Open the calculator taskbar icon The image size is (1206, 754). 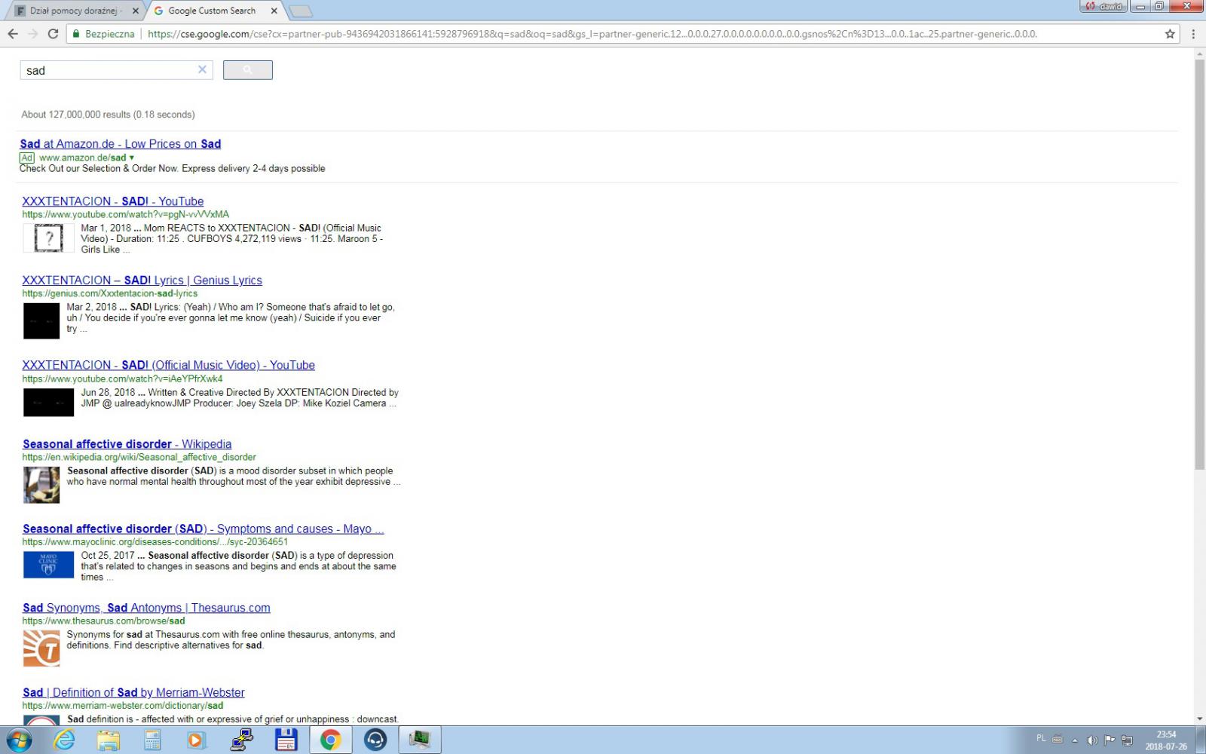(x=152, y=740)
